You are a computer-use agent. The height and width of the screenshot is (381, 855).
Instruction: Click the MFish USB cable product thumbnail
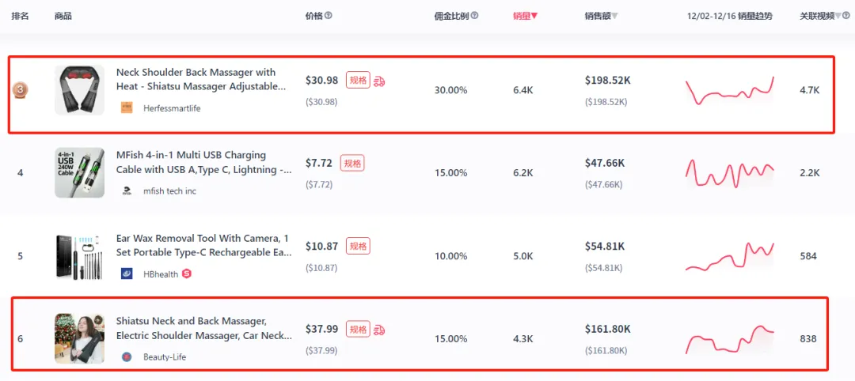80,172
